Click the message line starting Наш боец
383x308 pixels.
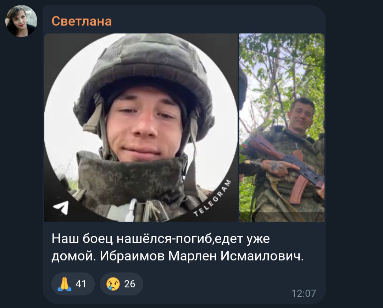pos(161,239)
